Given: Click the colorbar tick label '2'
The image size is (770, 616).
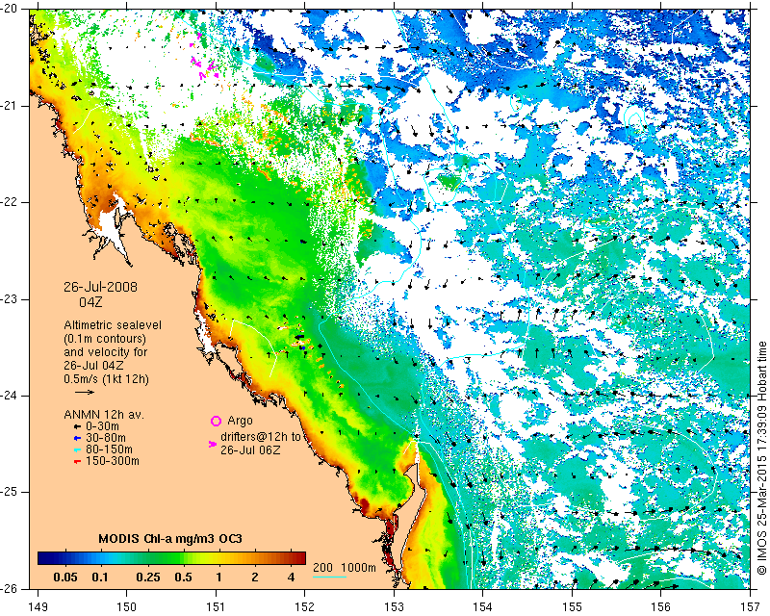Looking at the screenshot, I should click(x=255, y=577).
